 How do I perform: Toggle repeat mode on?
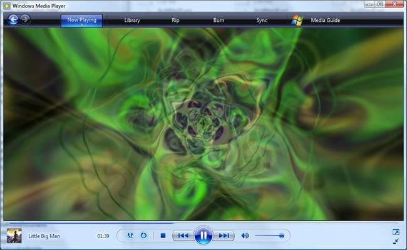[143, 236]
